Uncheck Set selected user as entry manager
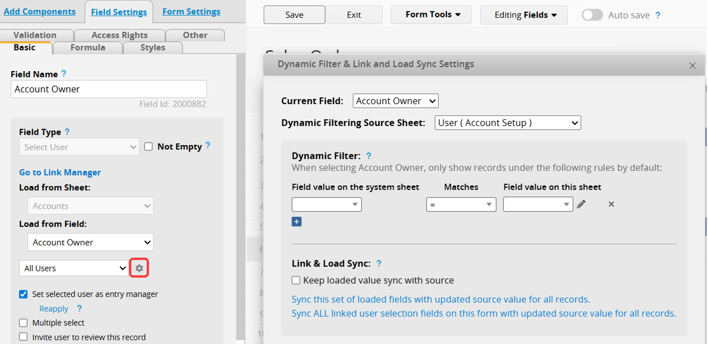The image size is (708, 344). tap(24, 294)
